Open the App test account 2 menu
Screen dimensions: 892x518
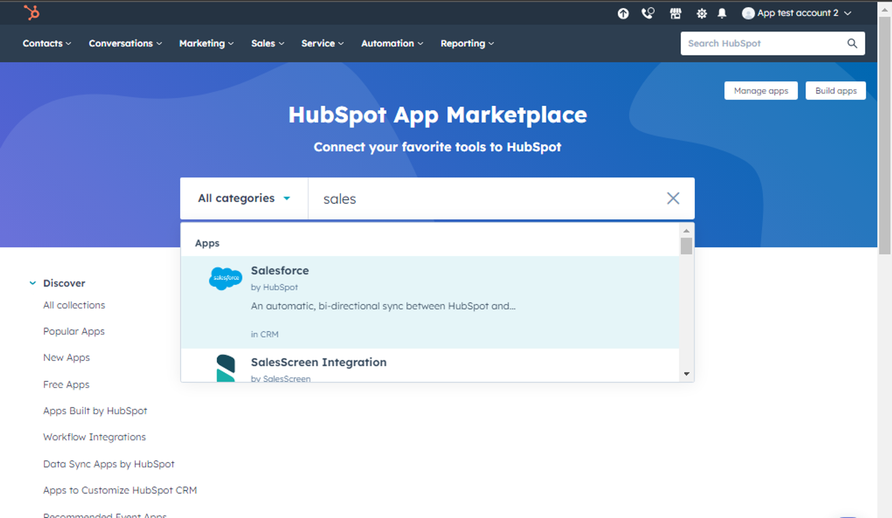[x=797, y=13]
